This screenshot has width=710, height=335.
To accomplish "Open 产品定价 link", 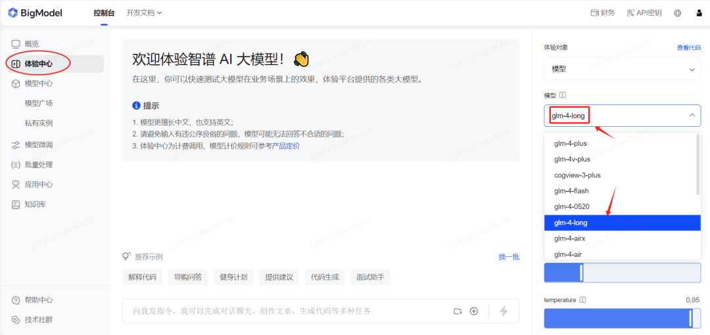I will 286,146.
